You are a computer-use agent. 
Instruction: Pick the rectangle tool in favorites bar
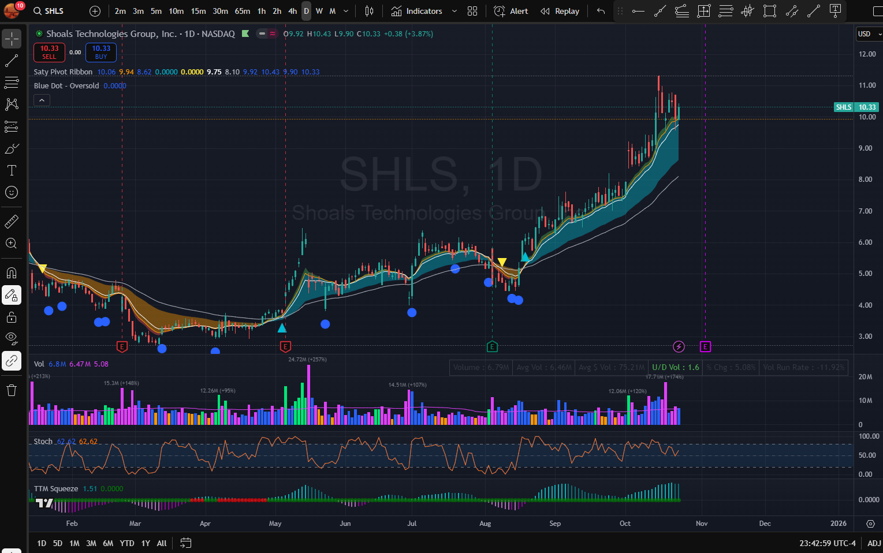[x=770, y=11]
